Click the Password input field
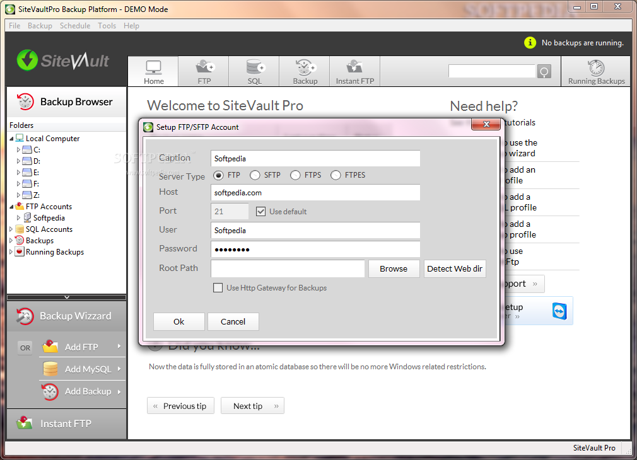Viewport: 637px width, 460px height. [315, 250]
